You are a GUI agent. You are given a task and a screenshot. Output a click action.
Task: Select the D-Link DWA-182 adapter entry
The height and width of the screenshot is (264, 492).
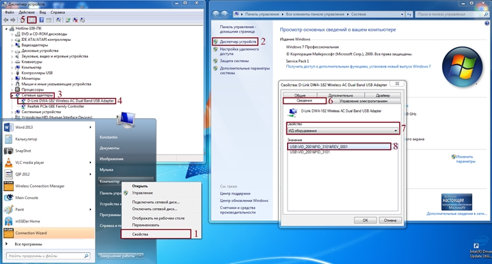click(70, 101)
